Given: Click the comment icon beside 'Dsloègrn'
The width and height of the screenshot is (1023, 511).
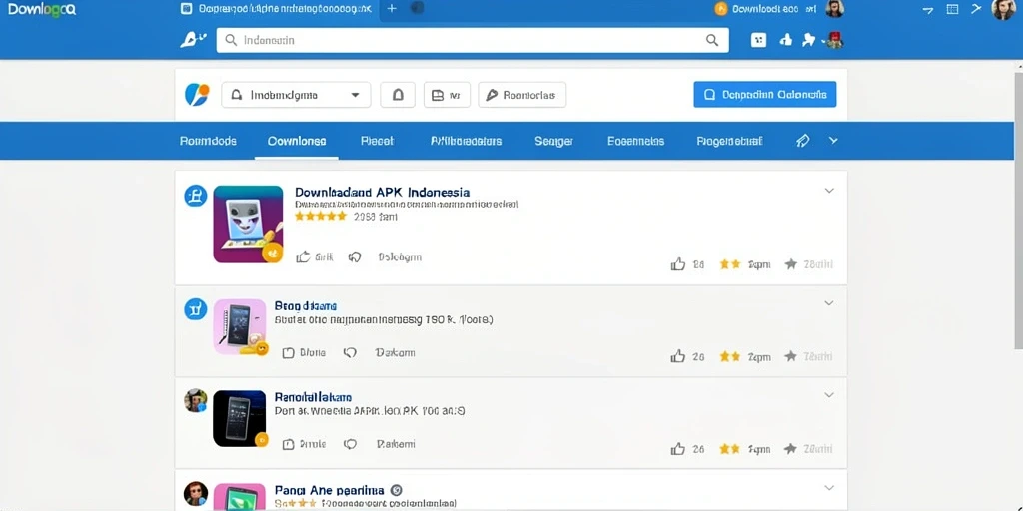Looking at the screenshot, I should point(355,256).
